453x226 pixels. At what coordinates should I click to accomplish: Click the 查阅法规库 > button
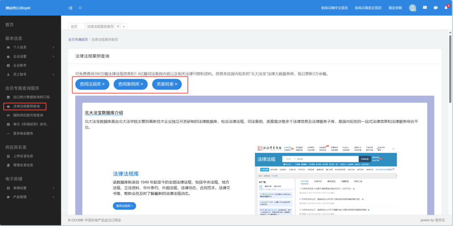(x=92, y=84)
